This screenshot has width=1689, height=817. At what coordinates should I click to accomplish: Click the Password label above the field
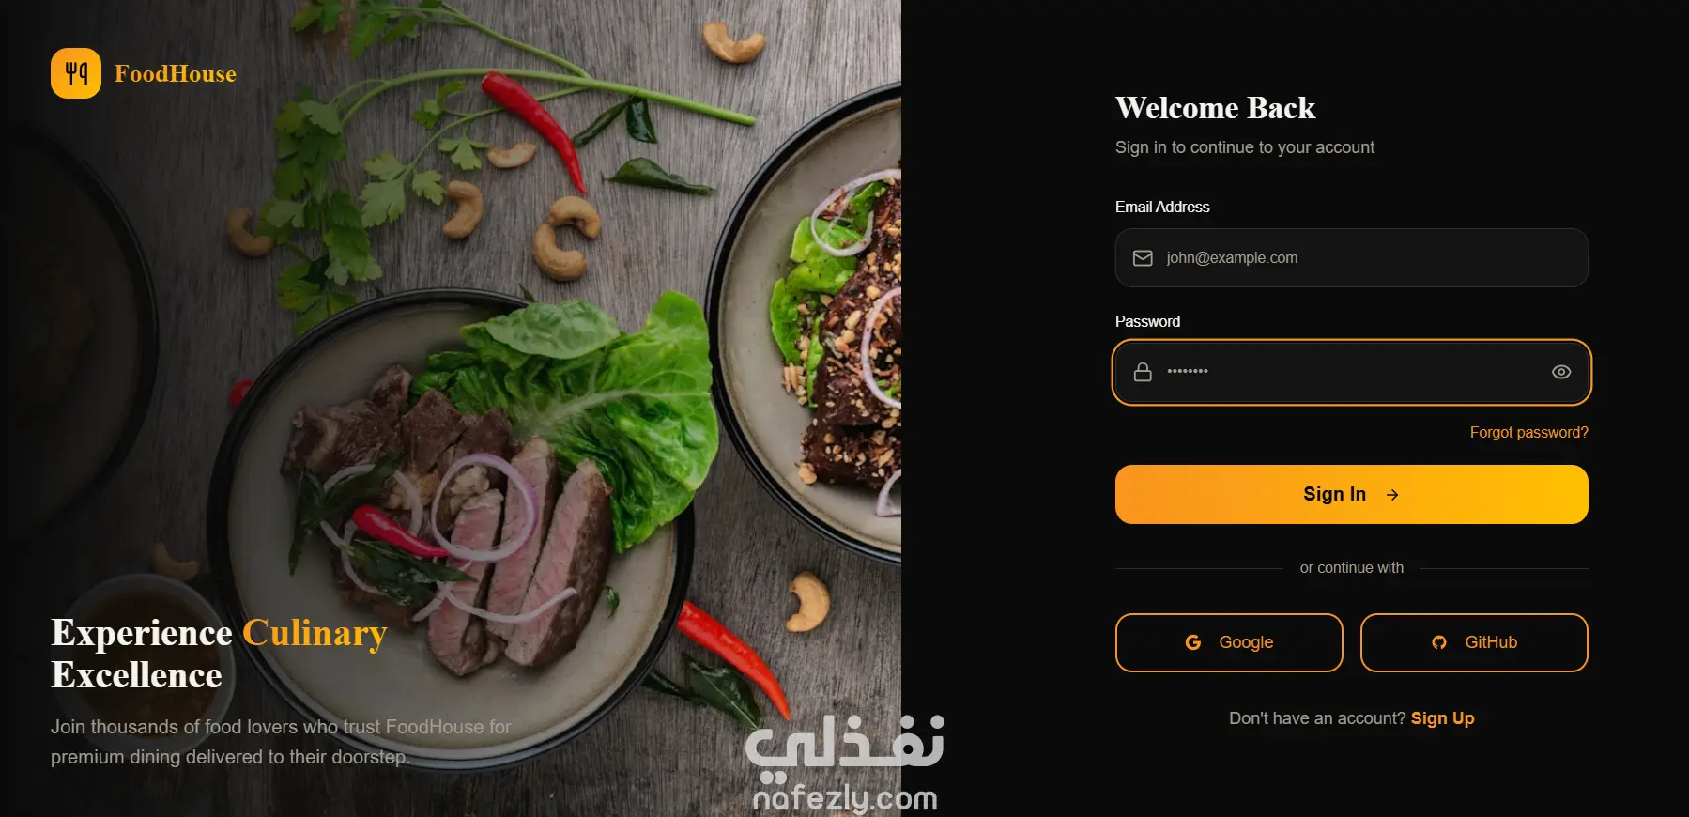(1147, 321)
